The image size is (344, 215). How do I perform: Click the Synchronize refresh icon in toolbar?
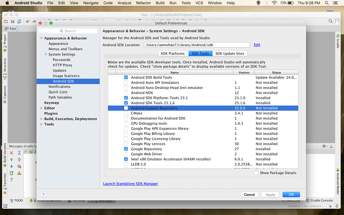[19, 21]
